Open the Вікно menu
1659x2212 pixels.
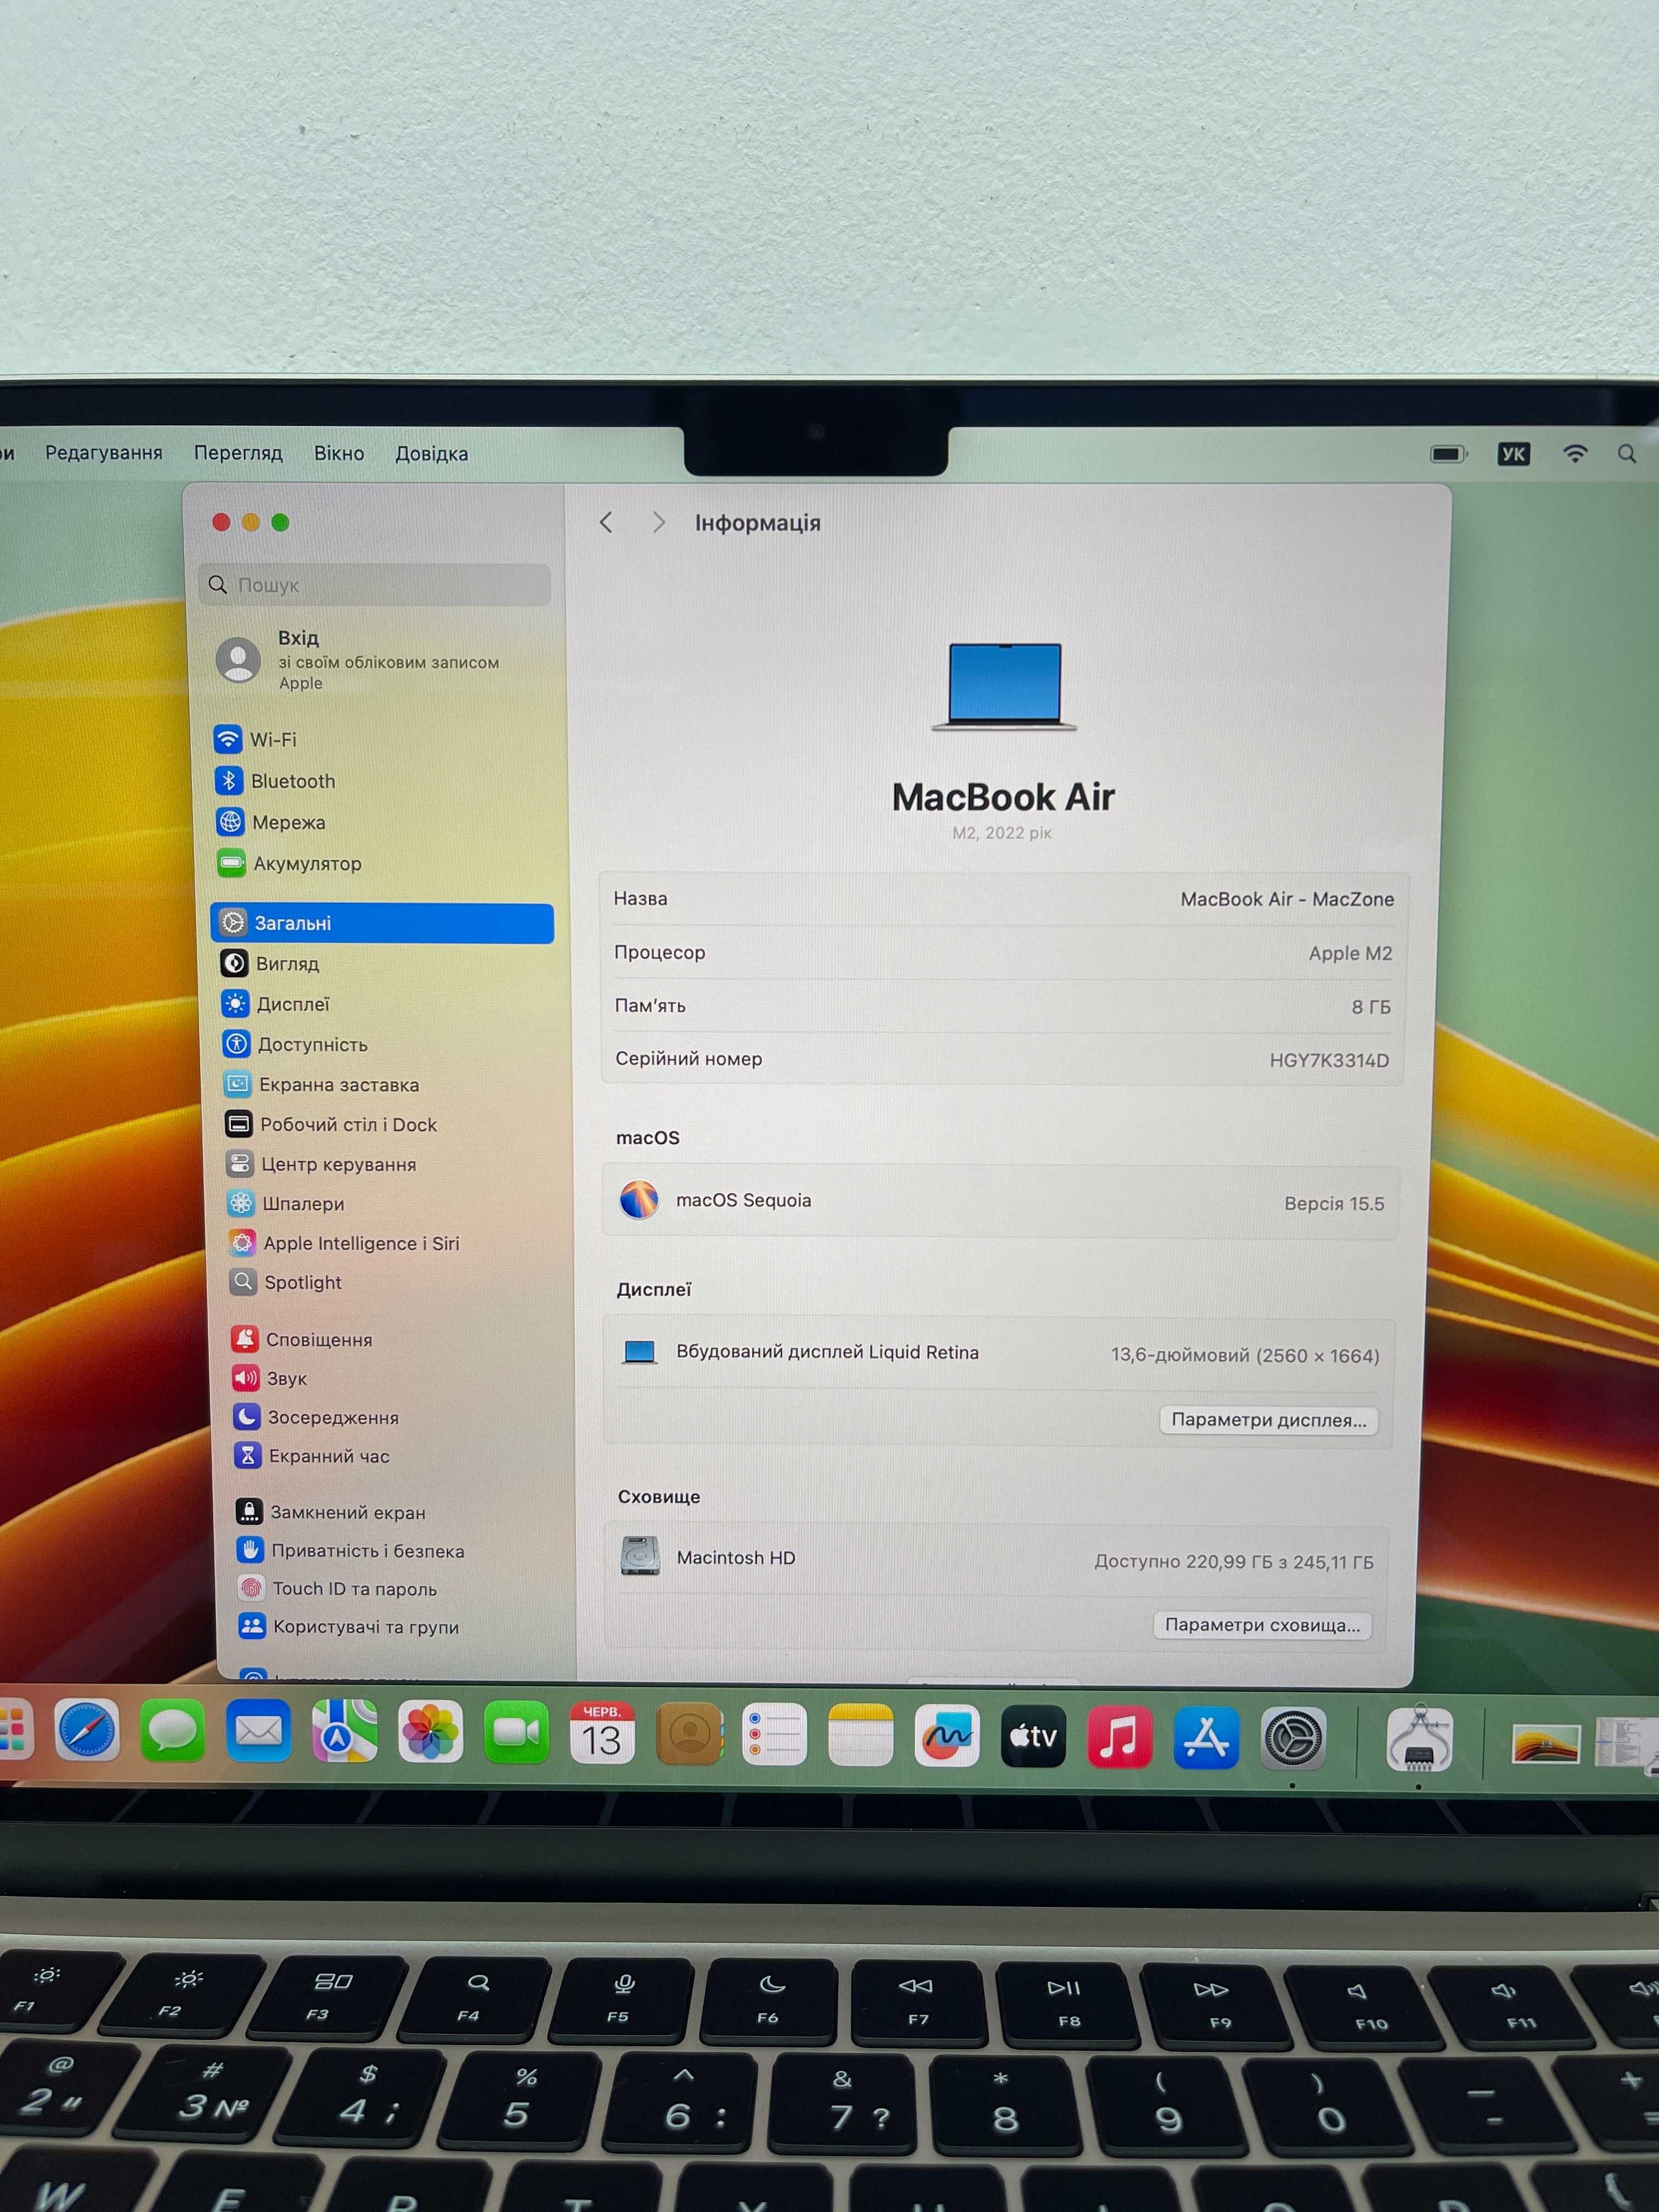(339, 453)
